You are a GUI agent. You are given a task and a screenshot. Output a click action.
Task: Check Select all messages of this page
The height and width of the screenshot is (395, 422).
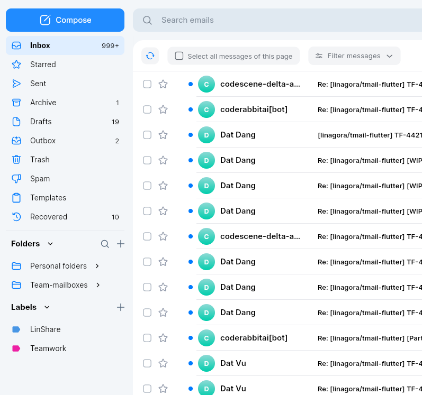179,56
